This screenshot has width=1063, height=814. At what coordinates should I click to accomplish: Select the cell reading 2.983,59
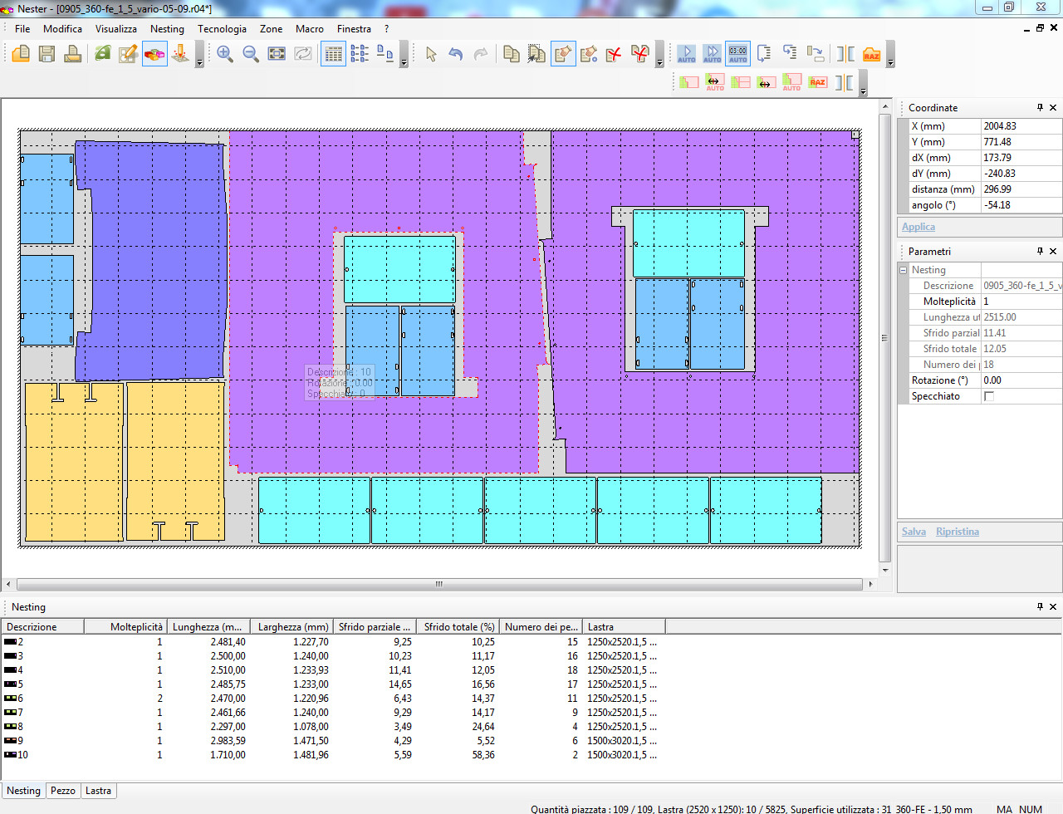click(x=228, y=741)
